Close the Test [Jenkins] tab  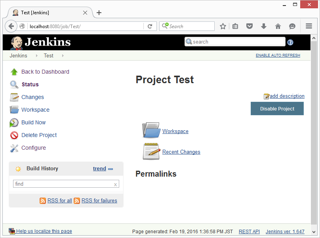point(85,13)
